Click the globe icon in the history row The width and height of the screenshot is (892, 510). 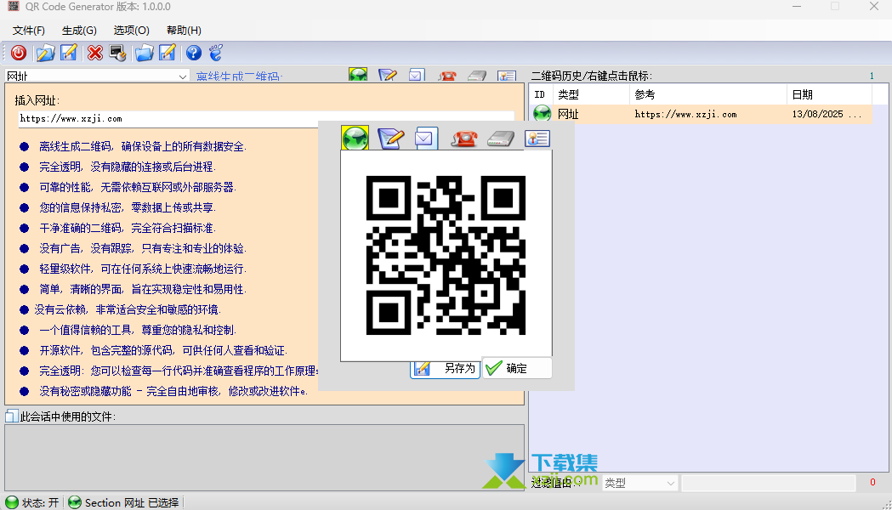pyautogui.click(x=543, y=114)
